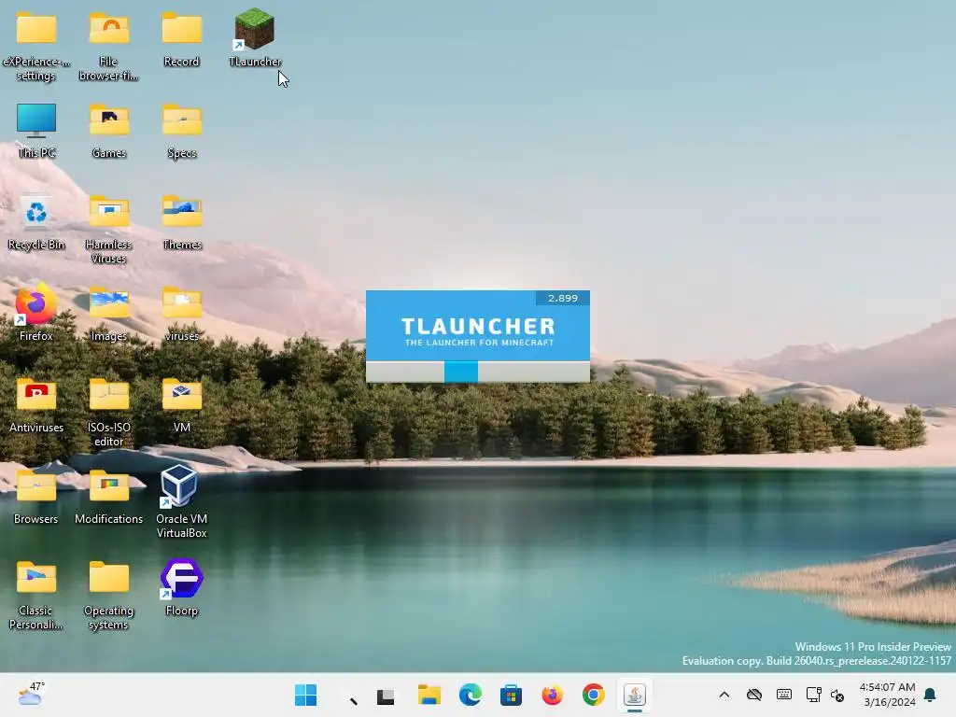Viewport: 956px width, 717px height.
Task: Open the Images folder
Action: pyautogui.click(x=108, y=313)
